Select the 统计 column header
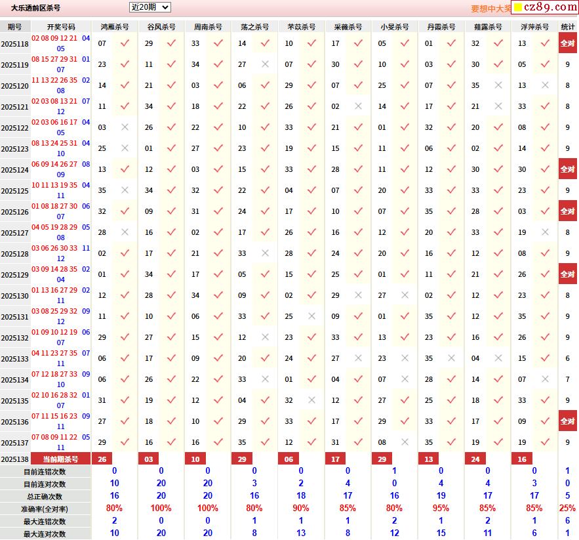 pos(568,27)
